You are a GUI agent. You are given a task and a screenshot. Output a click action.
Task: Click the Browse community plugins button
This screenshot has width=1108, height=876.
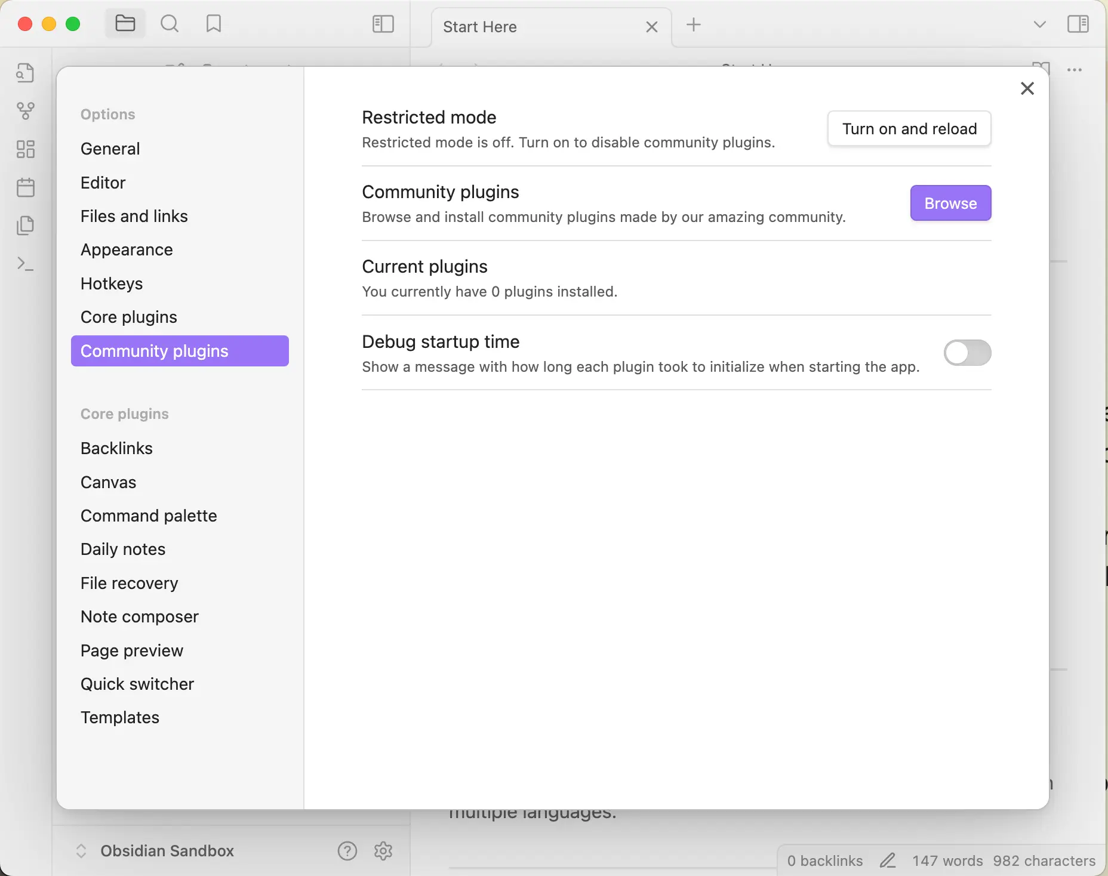pos(950,203)
